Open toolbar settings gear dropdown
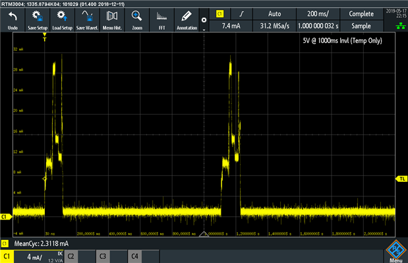The height and width of the screenshot is (263, 408). click(x=204, y=20)
